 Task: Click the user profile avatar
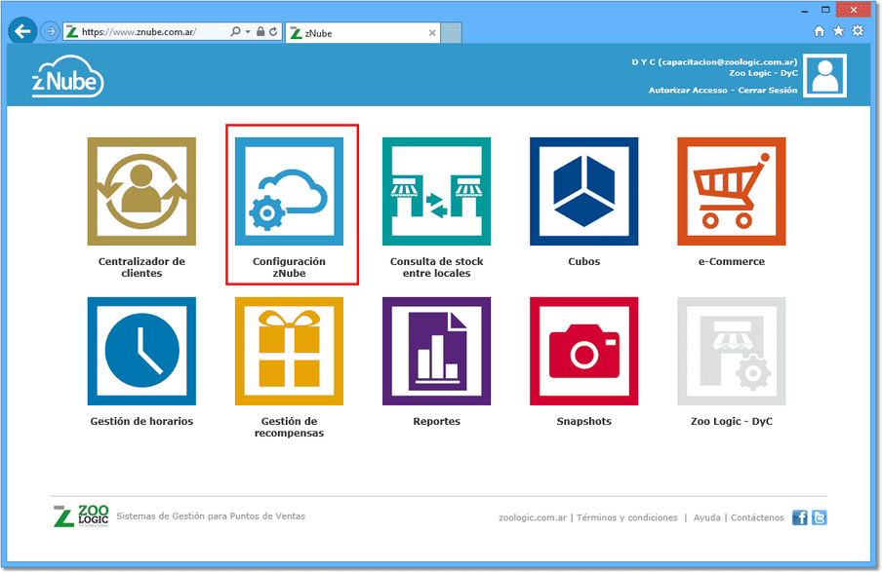coord(824,76)
